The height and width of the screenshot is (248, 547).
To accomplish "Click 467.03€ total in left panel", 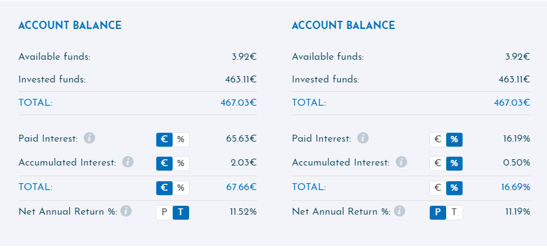I will (x=239, y=103).
